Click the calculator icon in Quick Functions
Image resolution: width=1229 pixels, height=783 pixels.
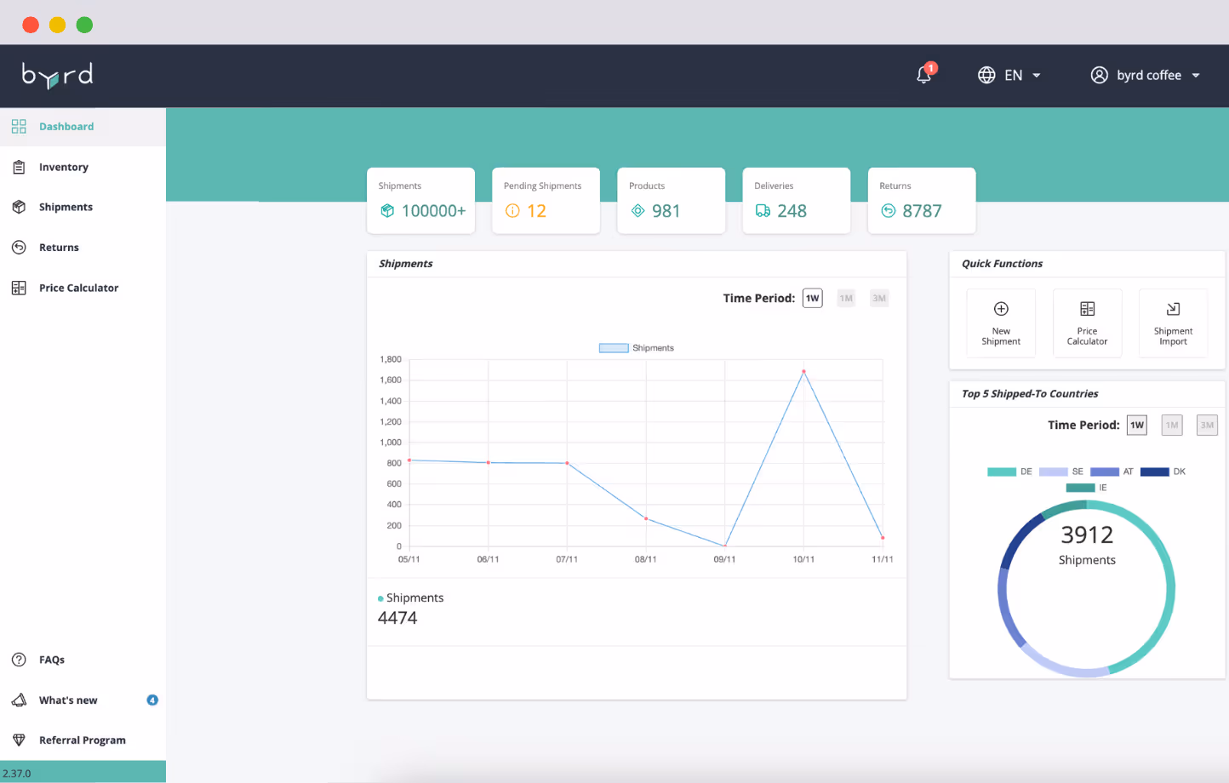pyautogui.click(x=1087, y=308)
